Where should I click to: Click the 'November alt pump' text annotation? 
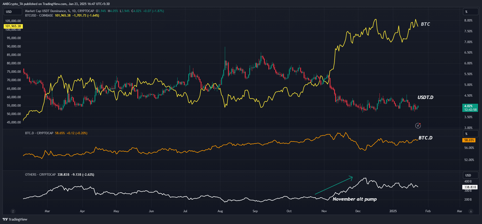(x=355, y=199)
